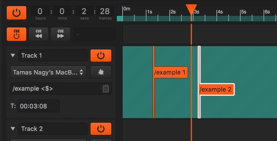277x141 pixels.
Task: Click the Track 1 name field
Action: pos(53,56)
